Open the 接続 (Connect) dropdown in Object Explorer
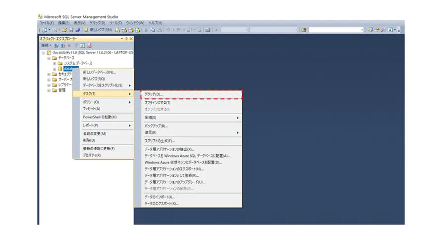This screenshot has height=251, width=442. coord(46,45)
